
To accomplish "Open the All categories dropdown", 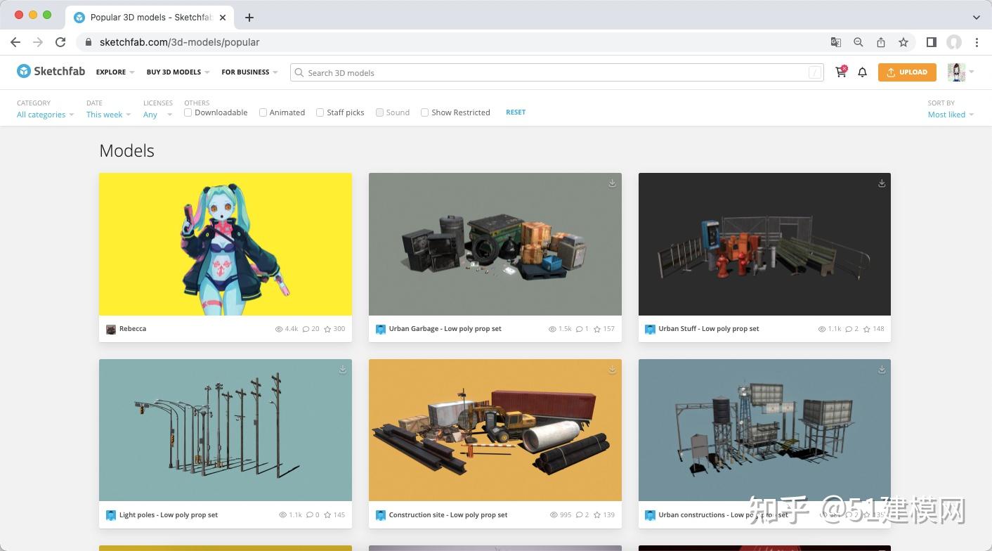I will (45, 115).
